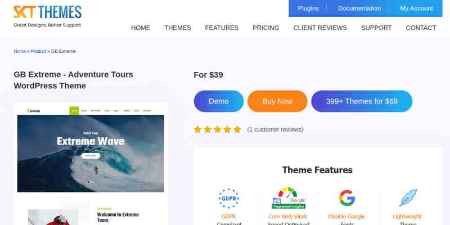Screen dimensions: 450x225
Task: Open CLIENT REVIEWS page
Action: tap(320, 28)
